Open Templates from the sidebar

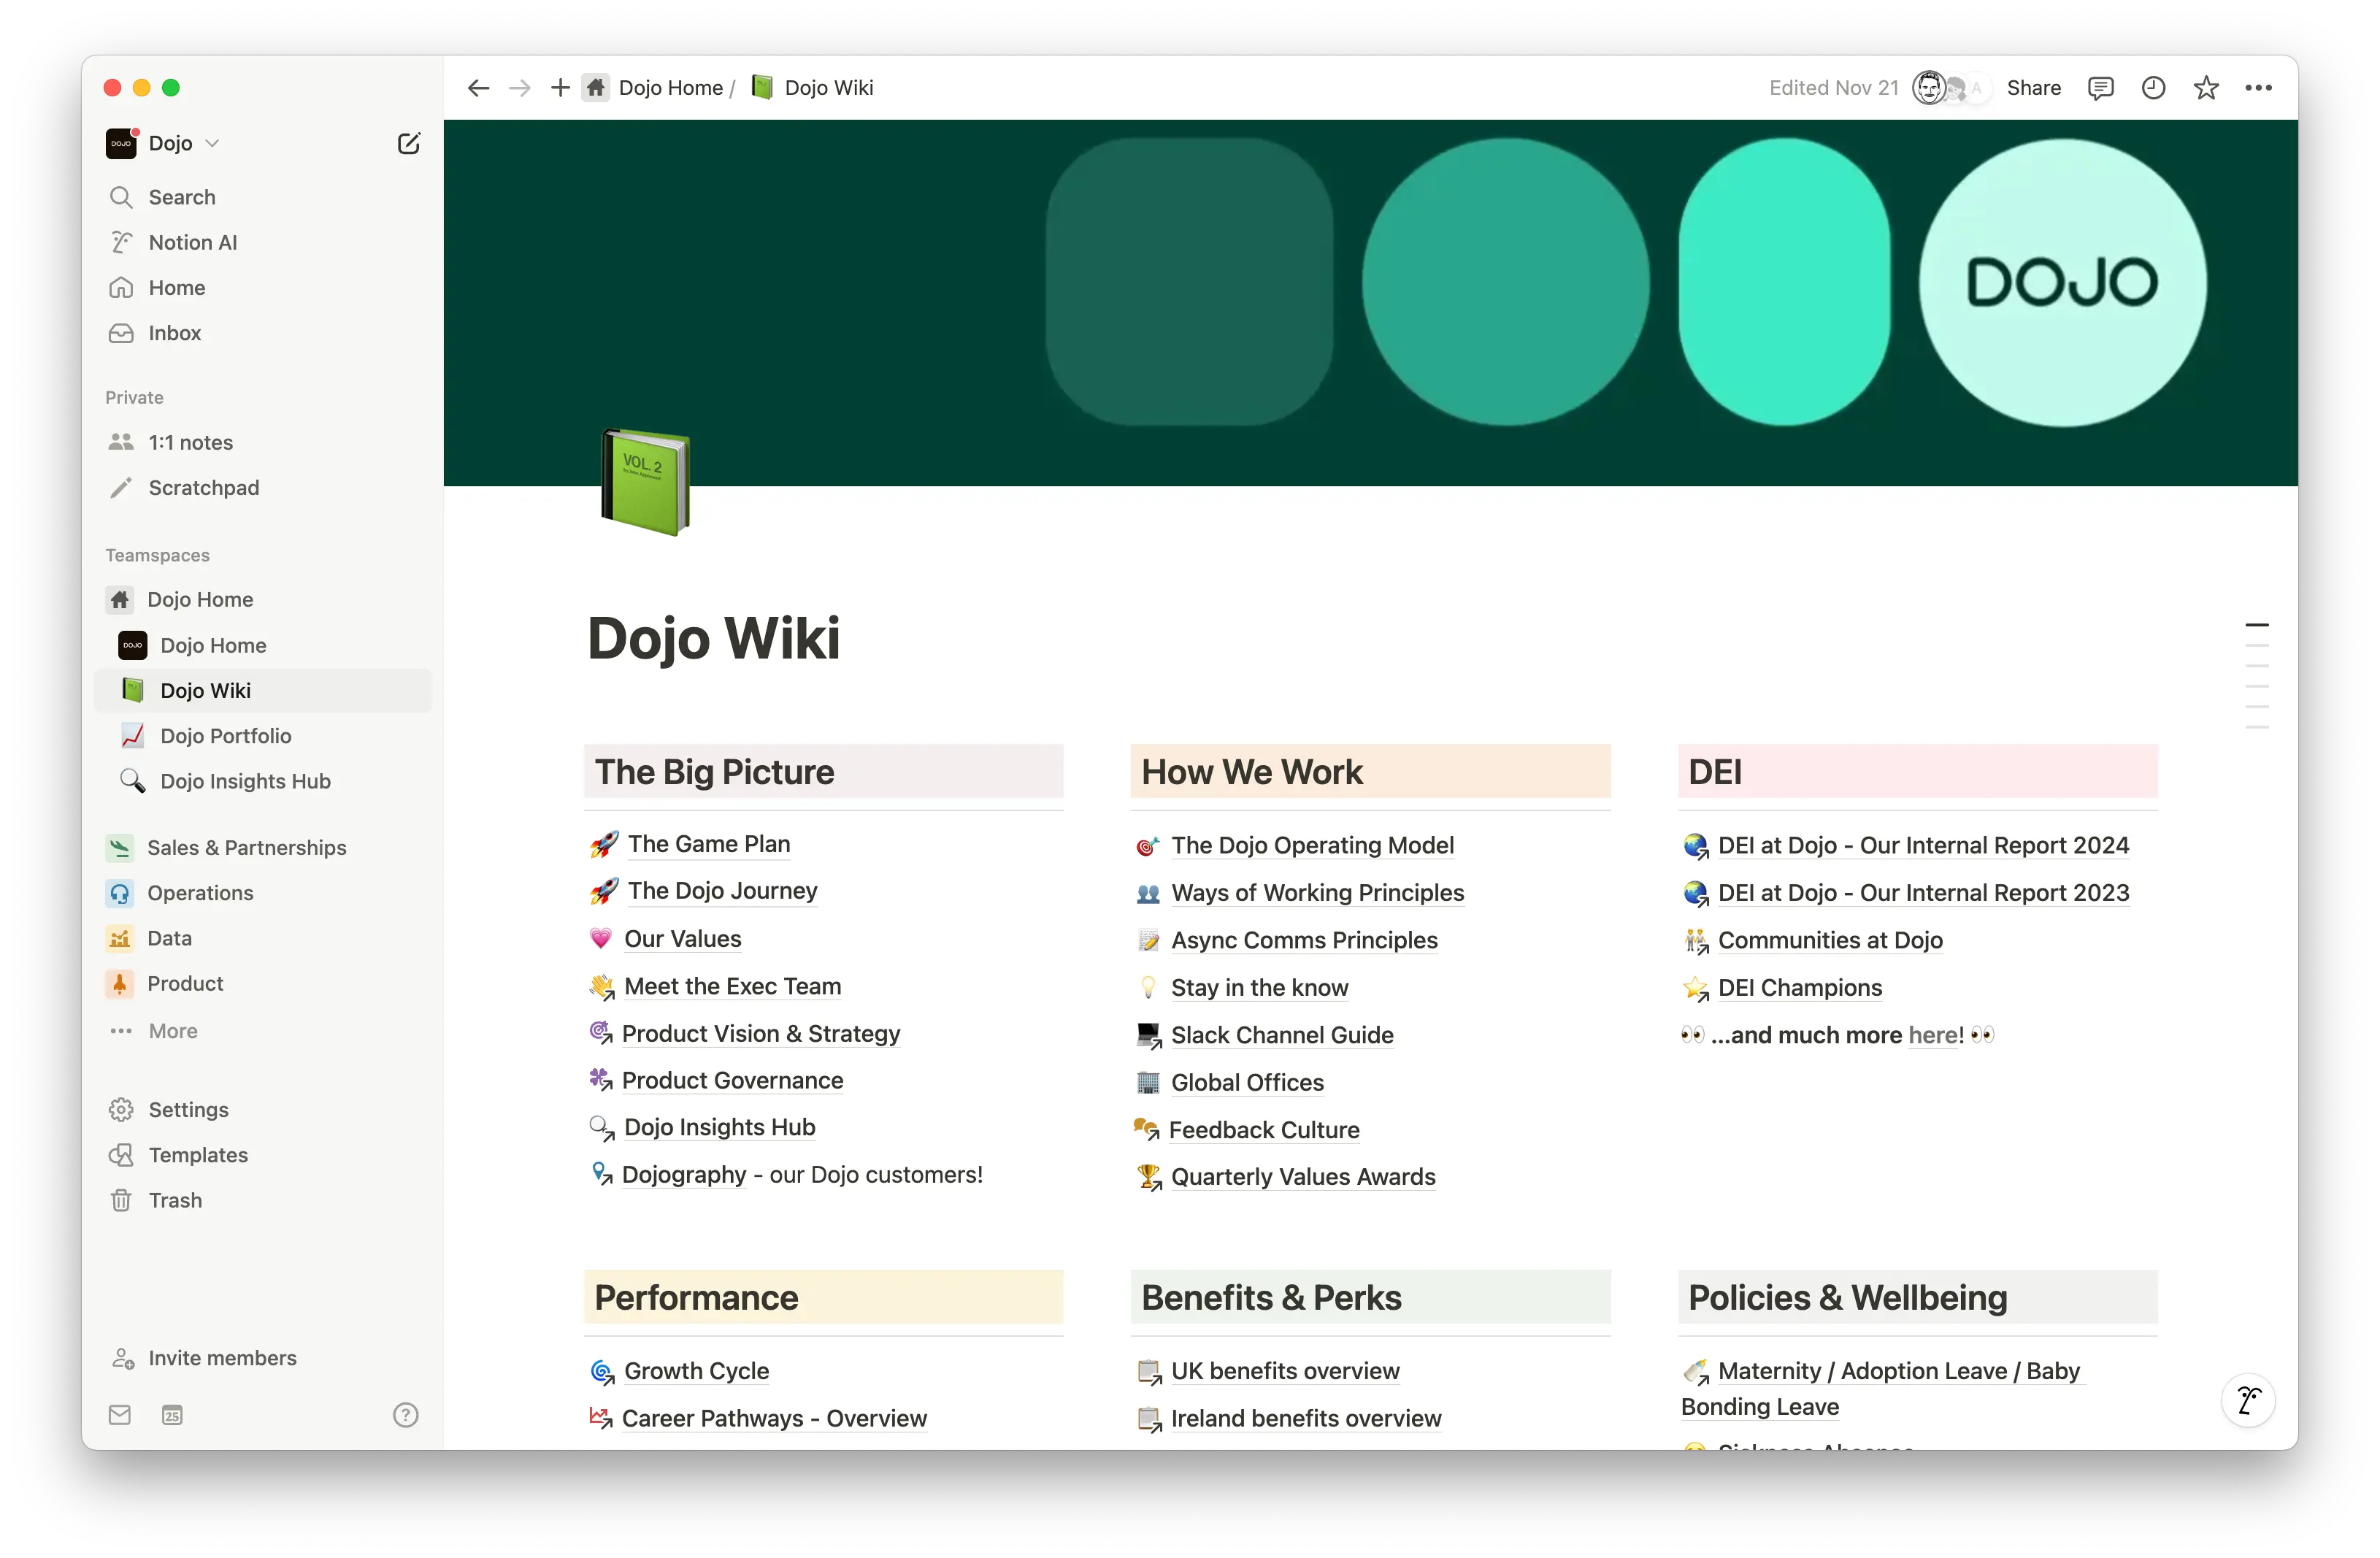(x=197, y=1155)
